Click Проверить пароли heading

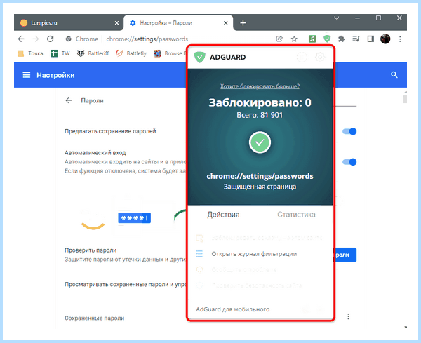click(x=91, y=250)
